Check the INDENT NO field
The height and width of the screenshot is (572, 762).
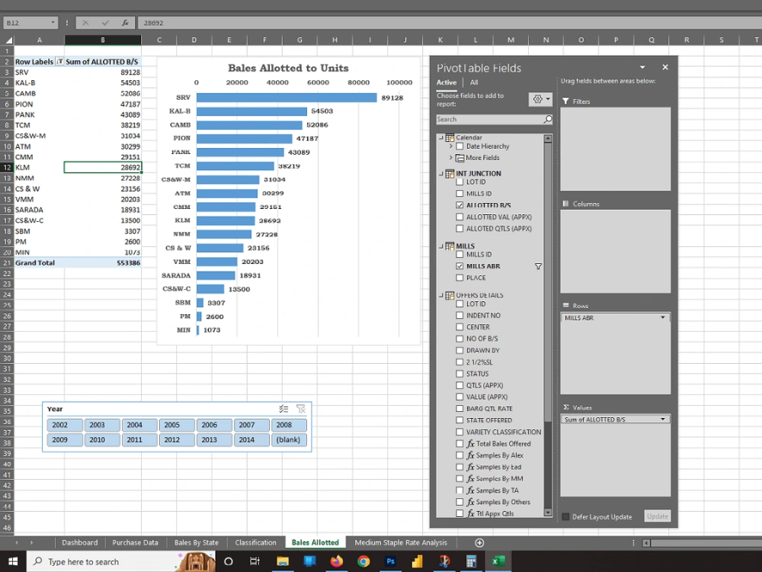[x=459, y=315]
